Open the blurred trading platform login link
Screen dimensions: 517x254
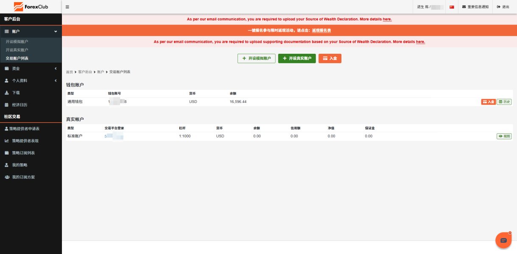pyautogui.click(x=114, y=136)
